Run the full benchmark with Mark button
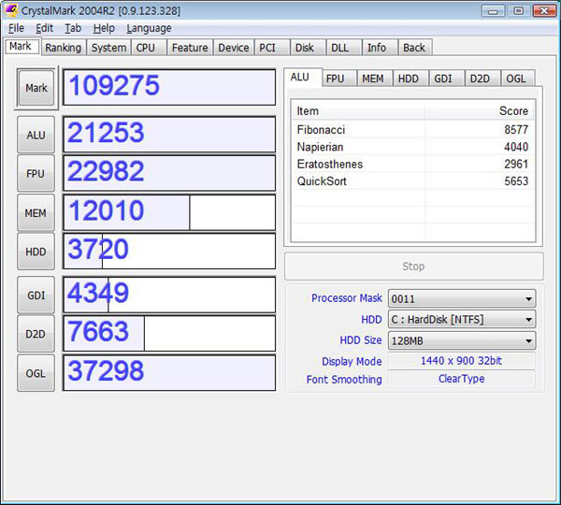 (36, 88)
